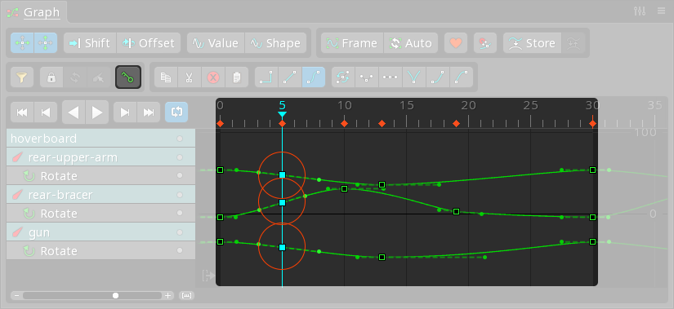Toggle the first blue move-handles mode icon
The height and width of the screenshot is (309, 674).
pyautogui.click(x=22, y=43)
